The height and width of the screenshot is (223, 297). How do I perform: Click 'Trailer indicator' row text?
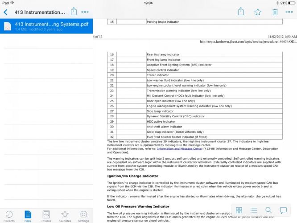point(158,75)
